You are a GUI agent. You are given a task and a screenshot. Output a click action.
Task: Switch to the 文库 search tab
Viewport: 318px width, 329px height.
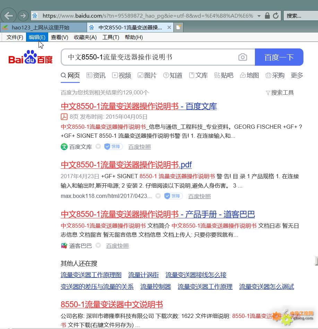coord(198,75)
